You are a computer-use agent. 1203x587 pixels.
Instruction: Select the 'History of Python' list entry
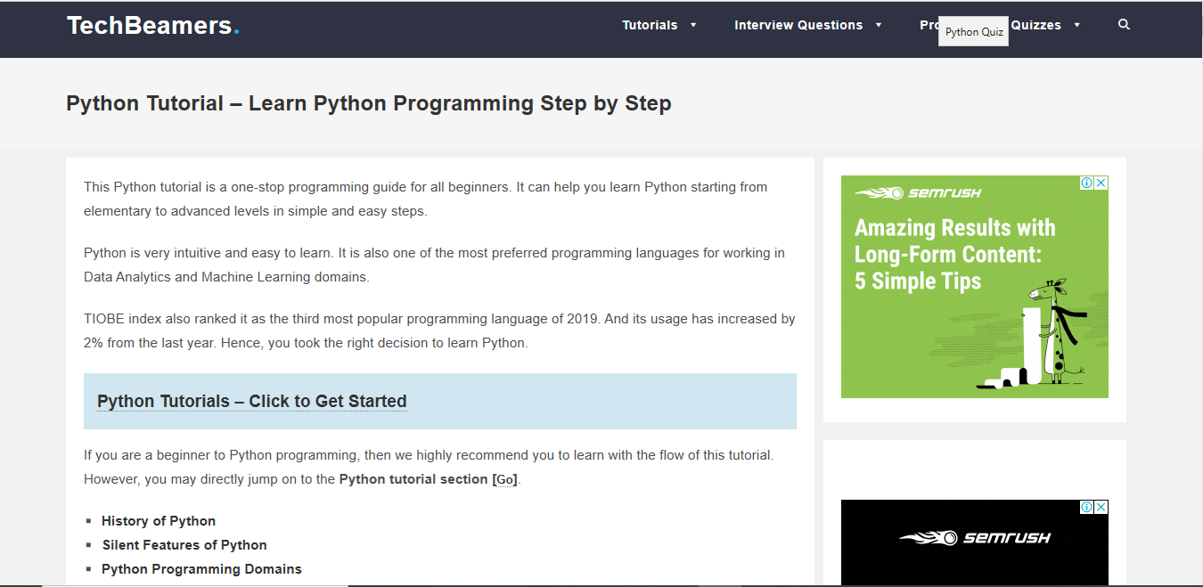(159, 520)
